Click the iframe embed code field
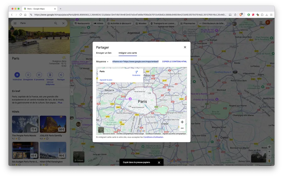This screenshot has height=177, width=283. pos(135,62)
